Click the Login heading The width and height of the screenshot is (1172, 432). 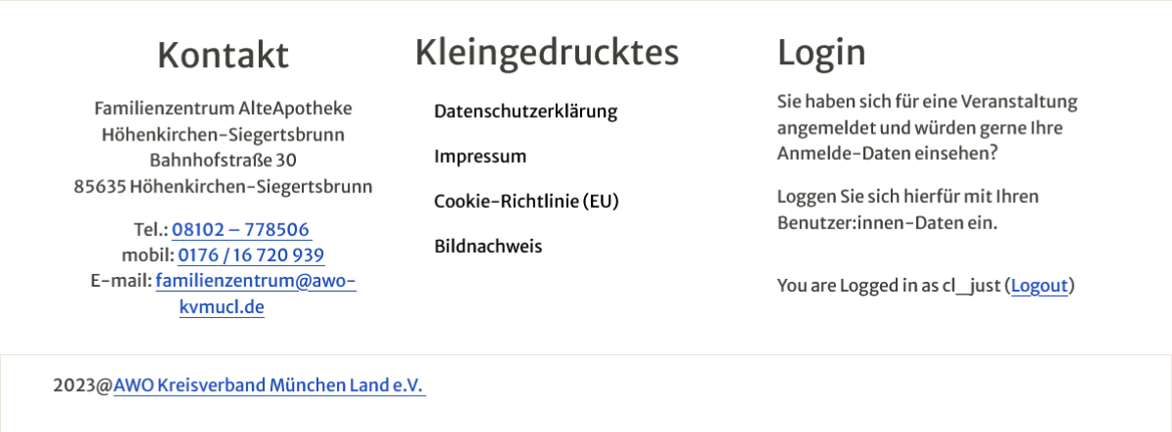pos(821,53)
